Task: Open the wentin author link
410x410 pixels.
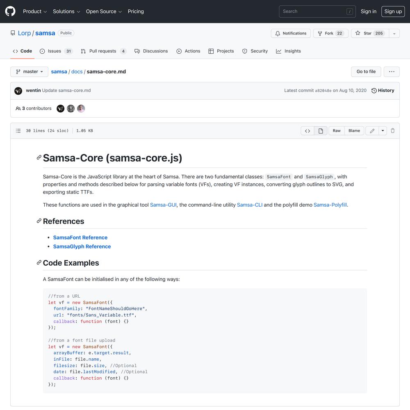Action: [33, 91]
